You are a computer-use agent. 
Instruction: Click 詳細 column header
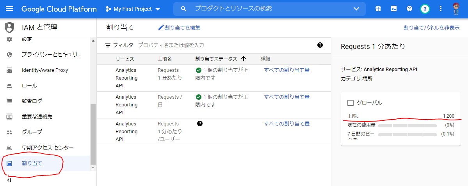pyautogui.click(x=265, y=59)
